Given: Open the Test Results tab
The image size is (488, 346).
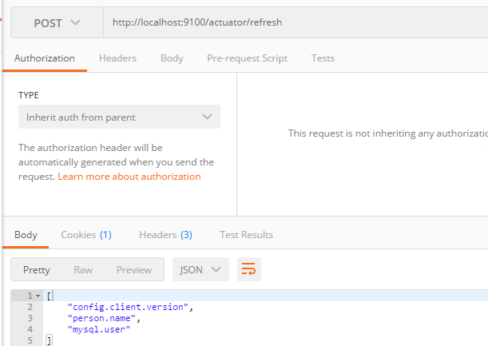Looking at the screenshot, I should click(x=246, y=235).
